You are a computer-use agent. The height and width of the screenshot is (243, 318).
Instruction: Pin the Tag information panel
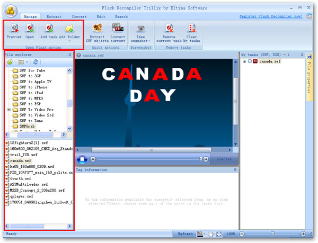tap(235, 170)
